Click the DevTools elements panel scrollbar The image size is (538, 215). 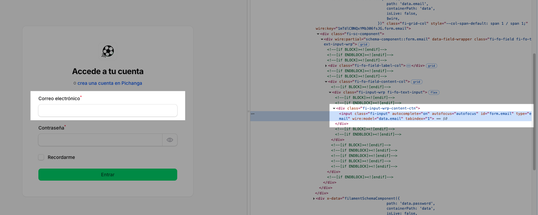(x=534, y=112)
